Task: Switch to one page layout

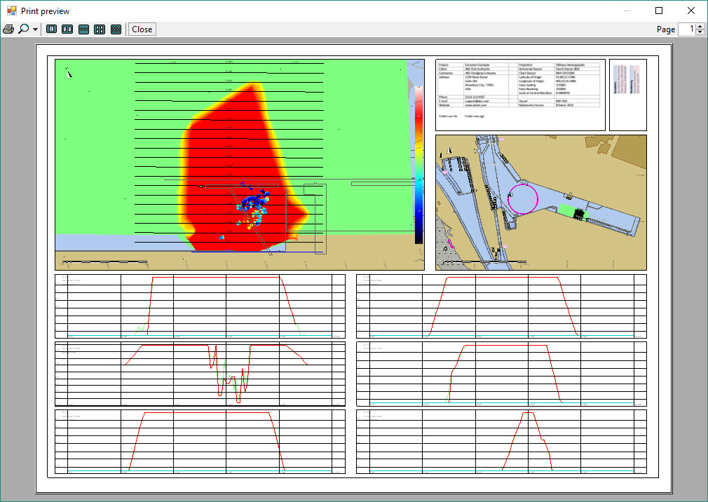Action: click(51, 29)
